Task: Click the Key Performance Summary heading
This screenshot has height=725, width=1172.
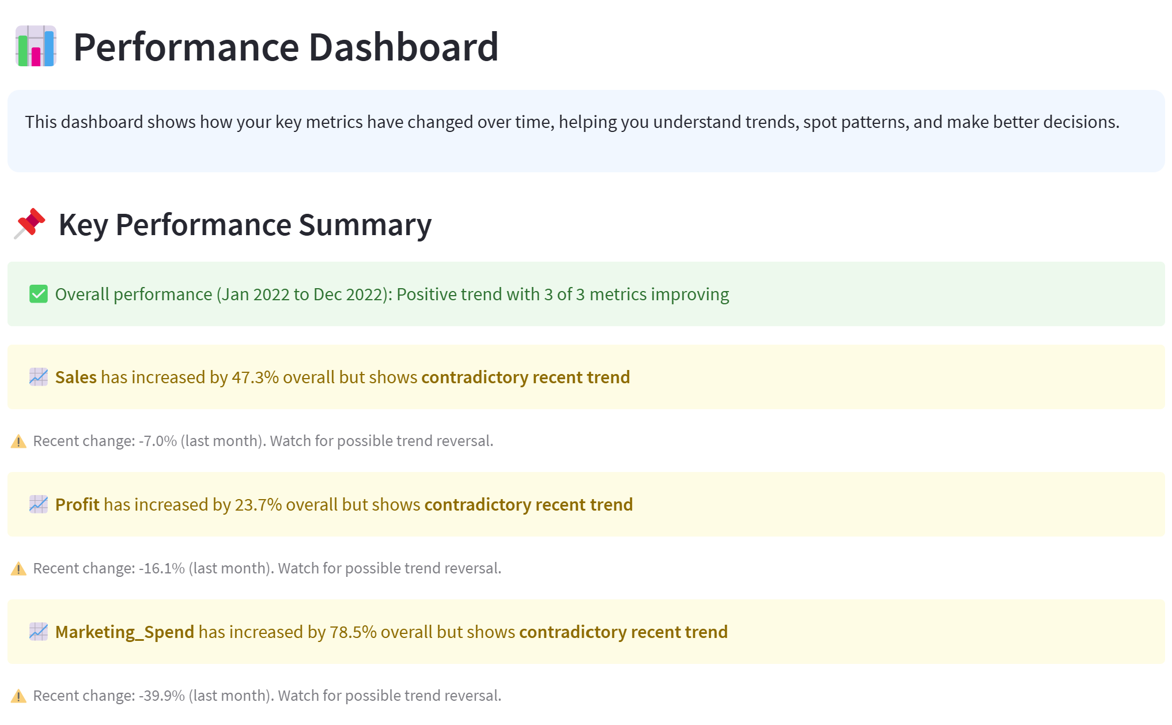Action: coord(245,224)
